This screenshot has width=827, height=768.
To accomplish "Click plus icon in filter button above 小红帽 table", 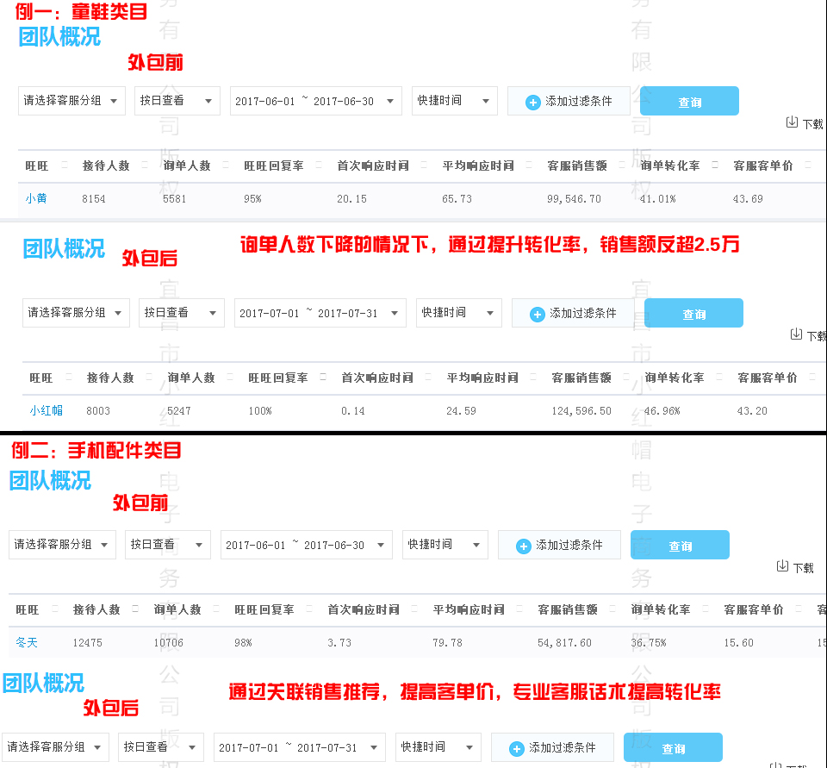I will tap(537, 315).
